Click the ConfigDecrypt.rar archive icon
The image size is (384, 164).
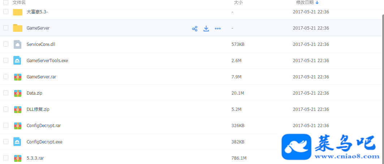[18, 126]
